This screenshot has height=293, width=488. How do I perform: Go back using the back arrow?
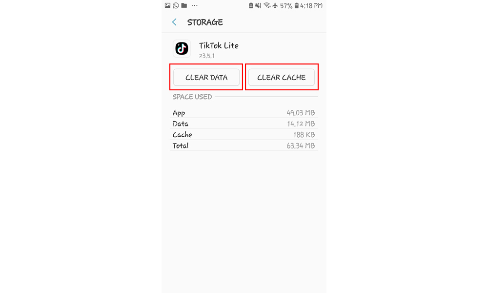tap(174, 22)
